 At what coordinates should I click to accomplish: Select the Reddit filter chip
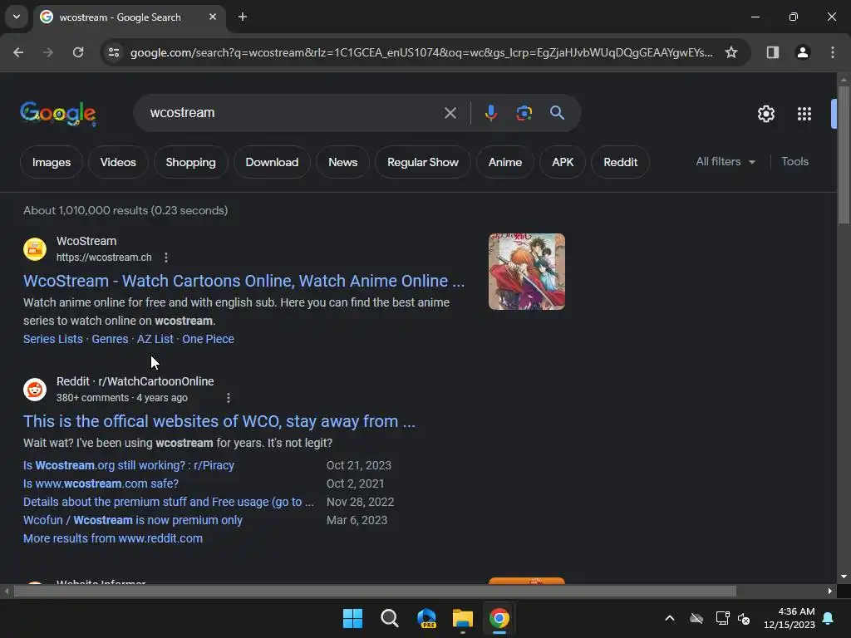(x=620, y=162)
